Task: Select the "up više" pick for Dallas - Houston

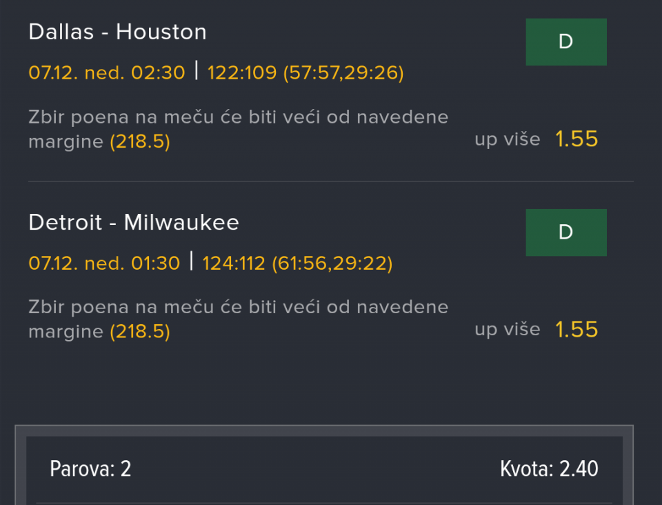Action: click(x=507, y=139)
